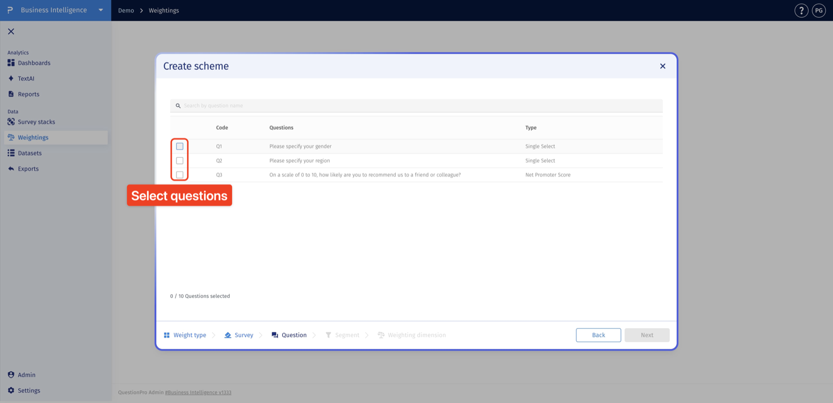Click the '0 / 10 Questions selected' text

tap(200, 296)
